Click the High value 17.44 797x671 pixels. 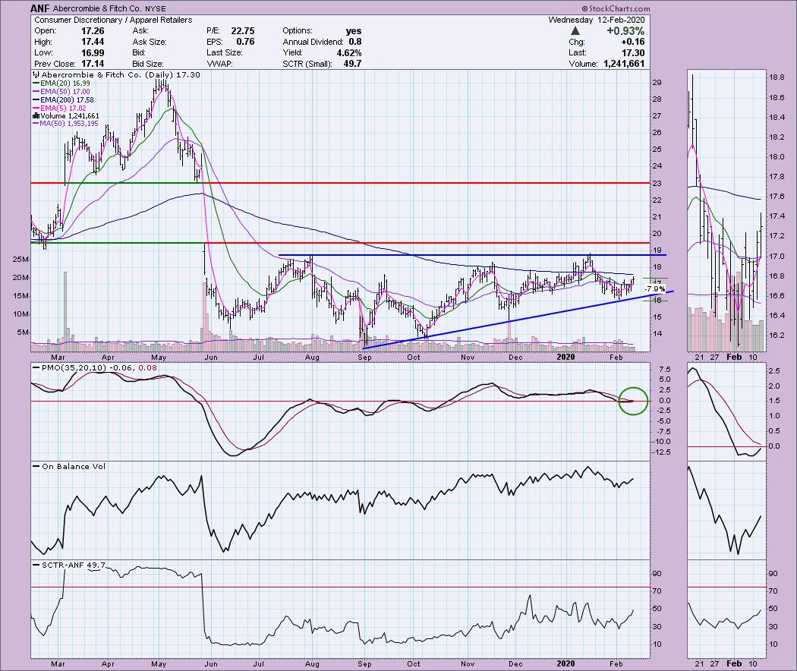click(93, 42)
